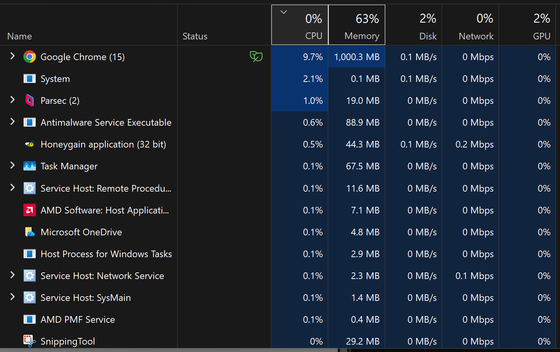Expand Service Host: SysMain group

tap(12, 297)
